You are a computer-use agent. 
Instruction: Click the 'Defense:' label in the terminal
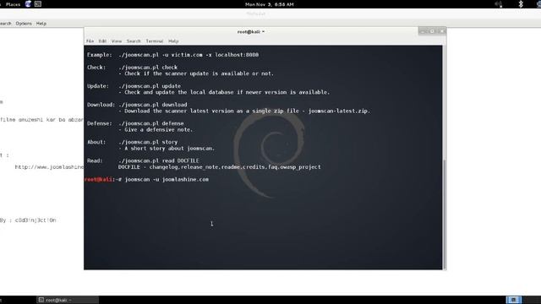[x=100, y=123]
